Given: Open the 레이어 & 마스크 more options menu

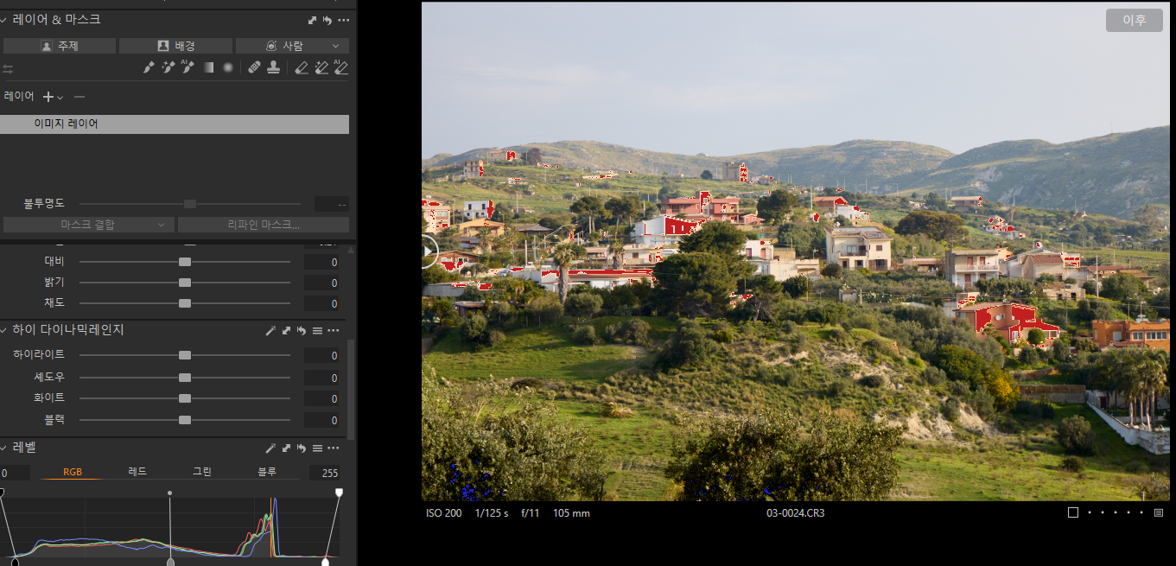Looking at the screenshot, I should click(x=344, y=20).
